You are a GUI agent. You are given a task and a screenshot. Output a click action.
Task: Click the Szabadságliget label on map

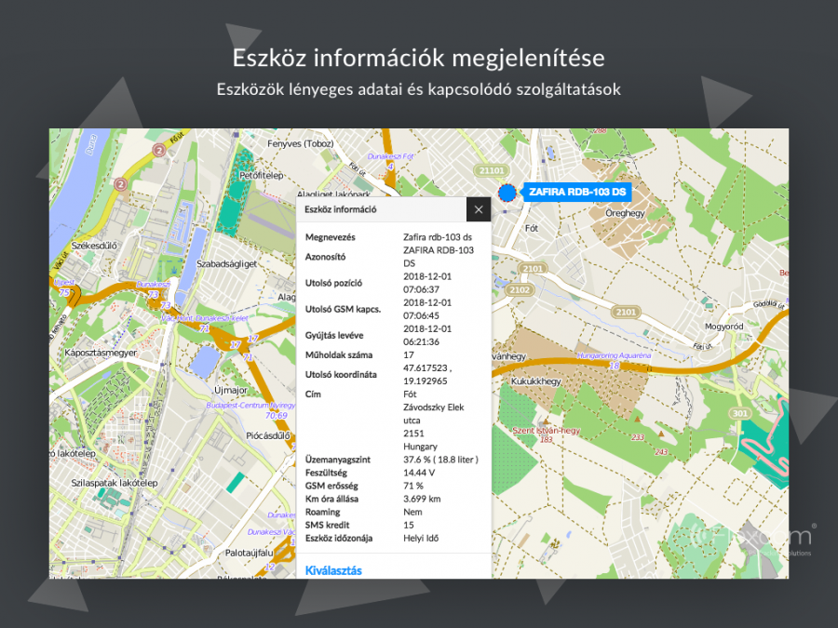(226, 264)
